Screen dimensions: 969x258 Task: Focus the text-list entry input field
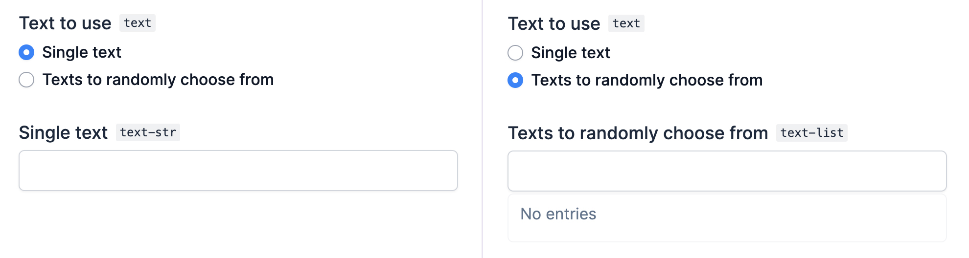[x=727, y=171]
